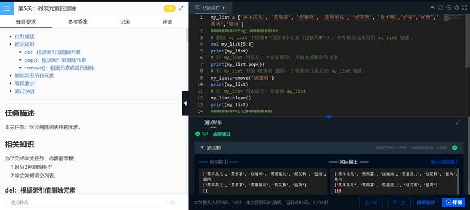Click the 全部通过 link
Viewport: 470px width, 210px height.
(x=222, y=134)
